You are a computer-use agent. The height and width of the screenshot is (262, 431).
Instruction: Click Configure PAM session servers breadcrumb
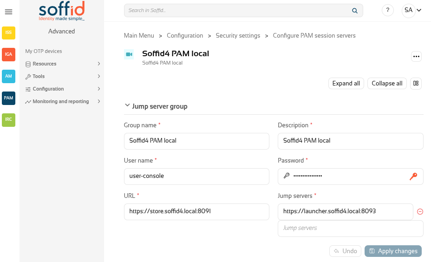click(314, 36)
